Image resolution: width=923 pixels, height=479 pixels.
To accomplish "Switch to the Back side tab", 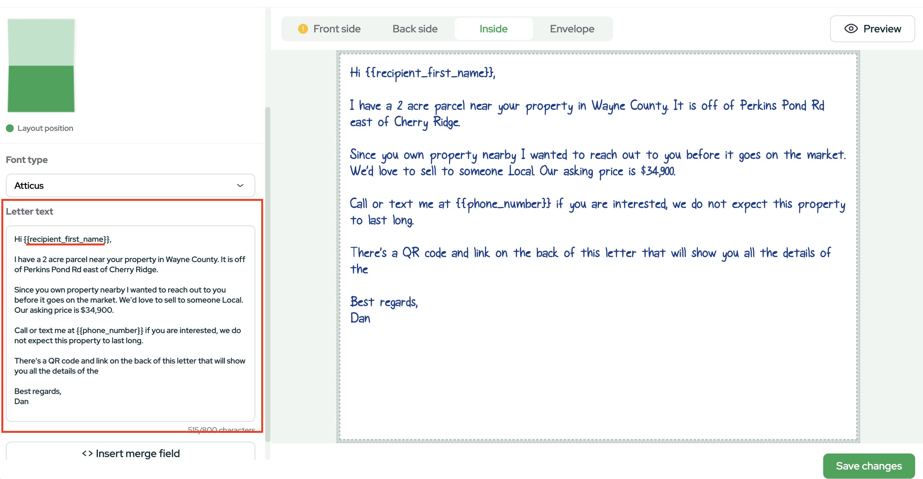I will pyautogui.click(x=415, y=29).
